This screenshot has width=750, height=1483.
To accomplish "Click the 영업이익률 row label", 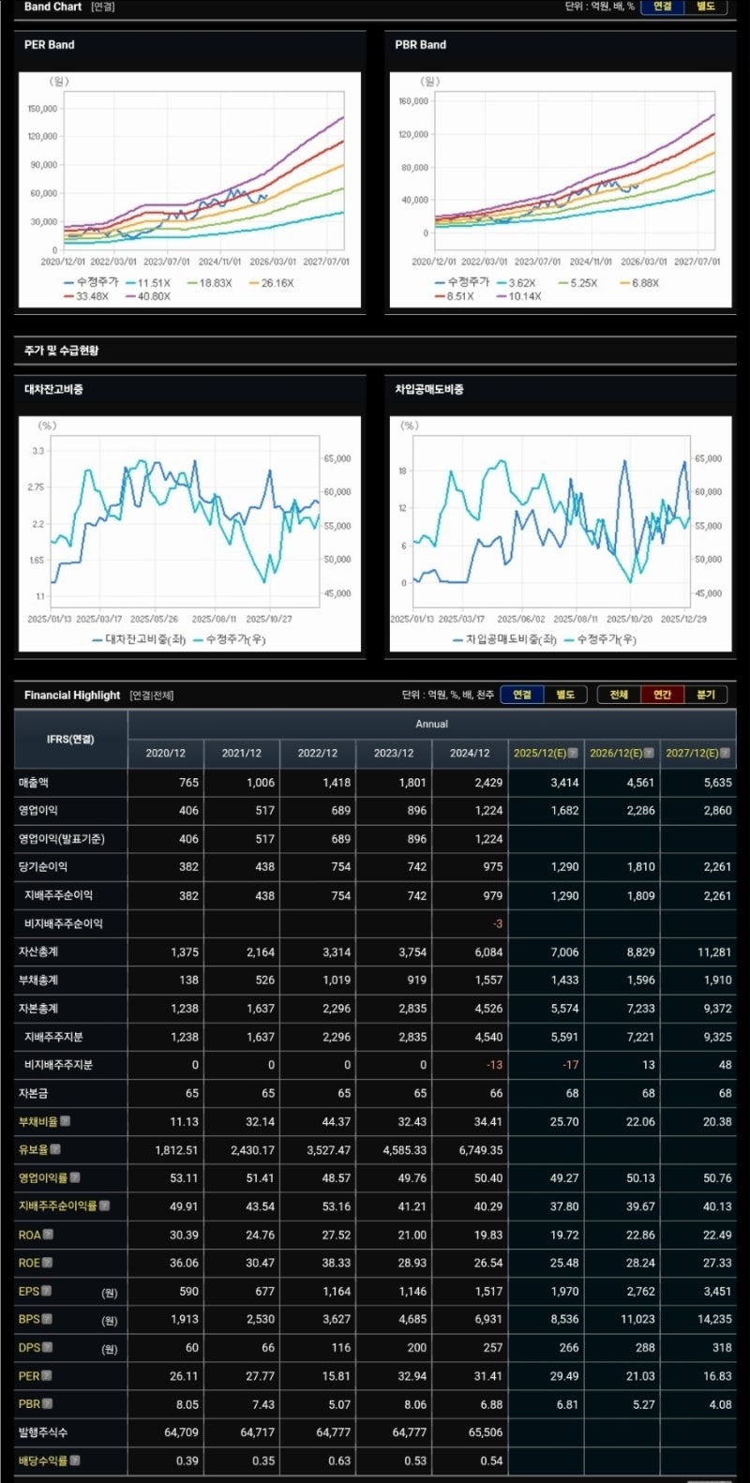I will 43,1177.
